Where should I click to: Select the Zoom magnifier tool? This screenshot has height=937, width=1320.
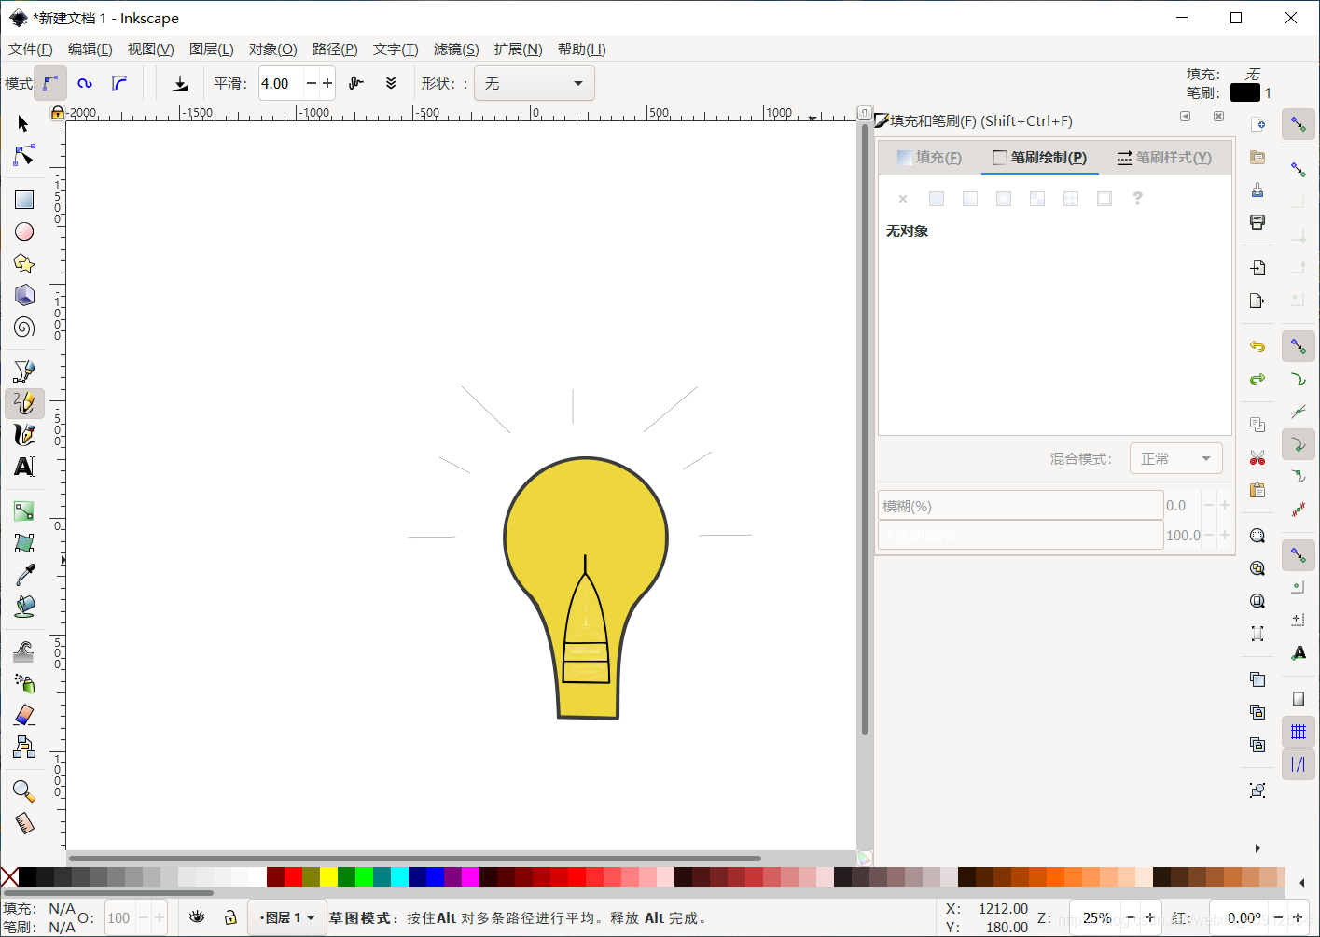tap(24, 791)
